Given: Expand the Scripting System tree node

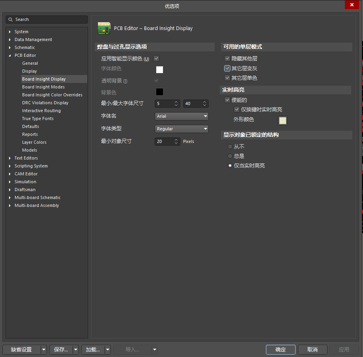Looking at the screenshot, I should (10, 166).
